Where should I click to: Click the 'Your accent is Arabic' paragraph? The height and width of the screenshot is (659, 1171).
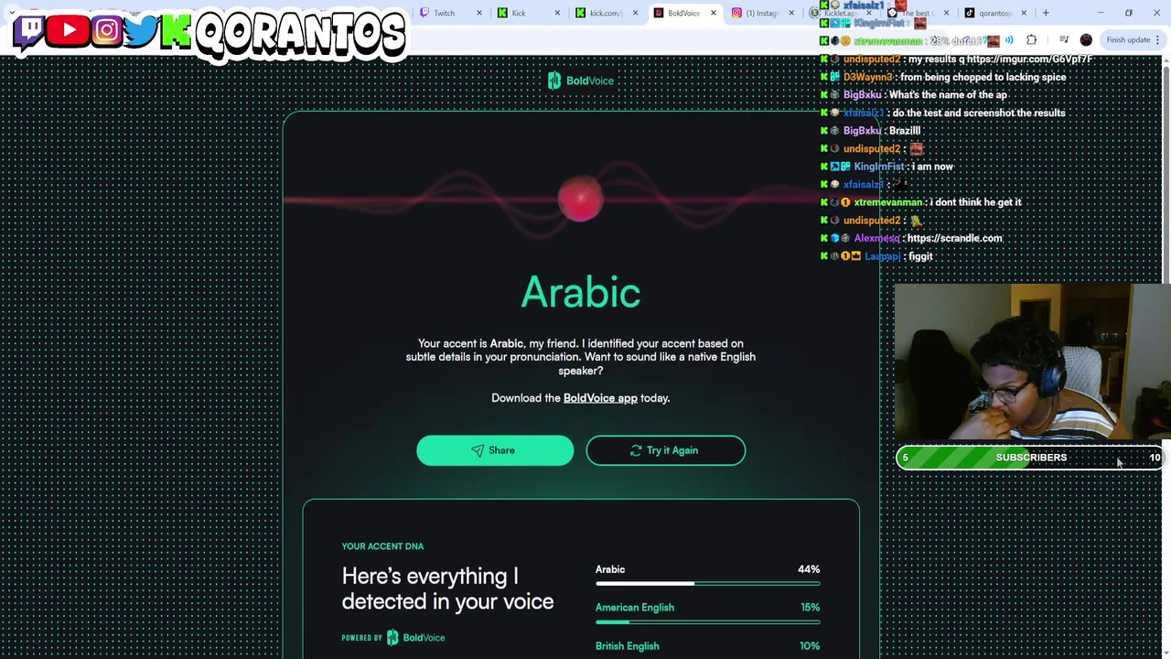click(581, 357)
